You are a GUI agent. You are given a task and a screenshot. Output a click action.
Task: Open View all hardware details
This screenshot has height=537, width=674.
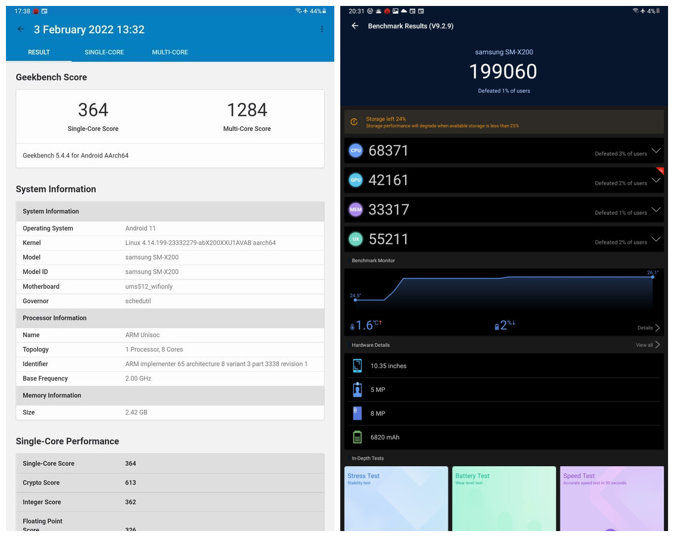(x=648, y=345)
